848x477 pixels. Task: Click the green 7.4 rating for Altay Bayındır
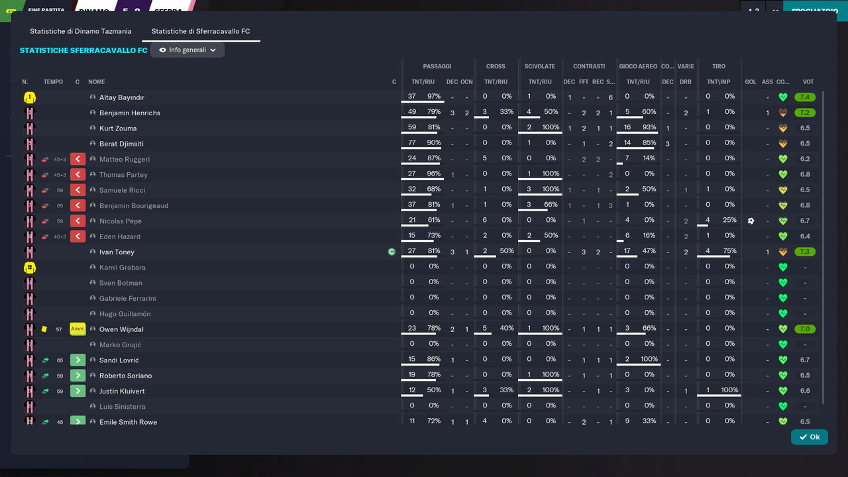[805, 97]
